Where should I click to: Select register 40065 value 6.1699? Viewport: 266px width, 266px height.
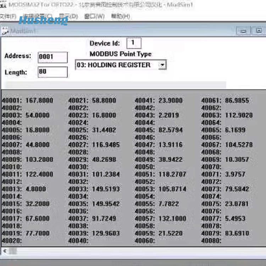235,130
